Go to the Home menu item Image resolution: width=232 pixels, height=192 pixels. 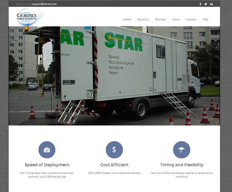[127, 19]
